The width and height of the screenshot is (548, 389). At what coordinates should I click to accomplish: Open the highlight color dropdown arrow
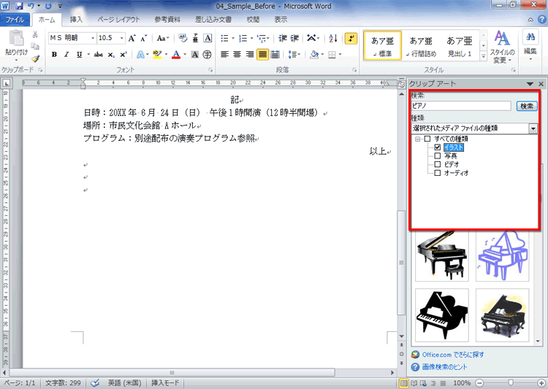coord(166,55)
